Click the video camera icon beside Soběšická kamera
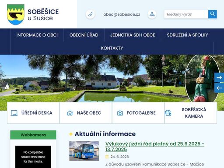Viewport: 224px width, 168px height. tap(168, 113)
